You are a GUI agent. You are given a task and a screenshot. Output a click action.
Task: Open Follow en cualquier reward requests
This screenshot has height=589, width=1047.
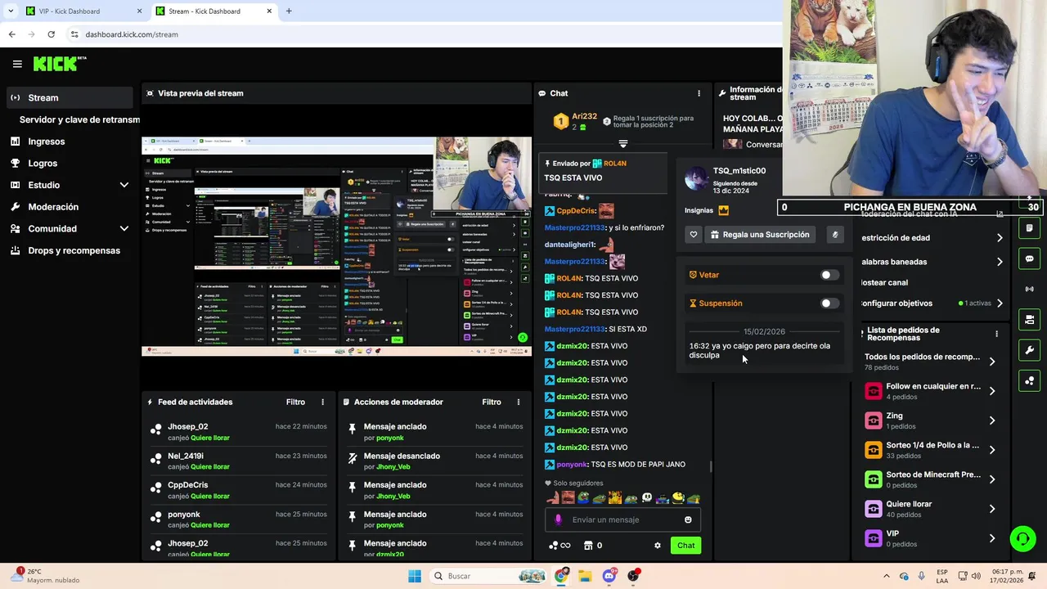tap(931, 391)
